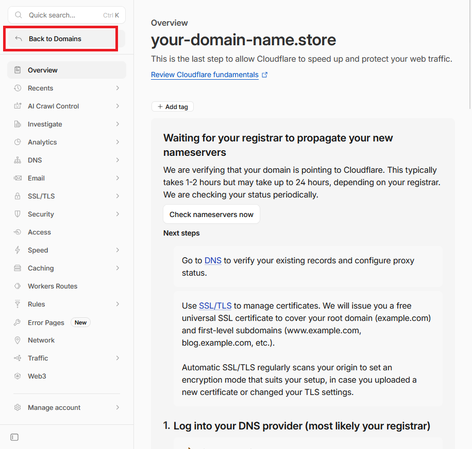Screen dimensions: 472x449
Task: Go Back to Domains
Action: click(66, 39)
